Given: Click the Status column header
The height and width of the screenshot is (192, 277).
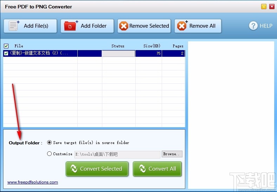Looking at the screenshot, I should pos(118,46).
